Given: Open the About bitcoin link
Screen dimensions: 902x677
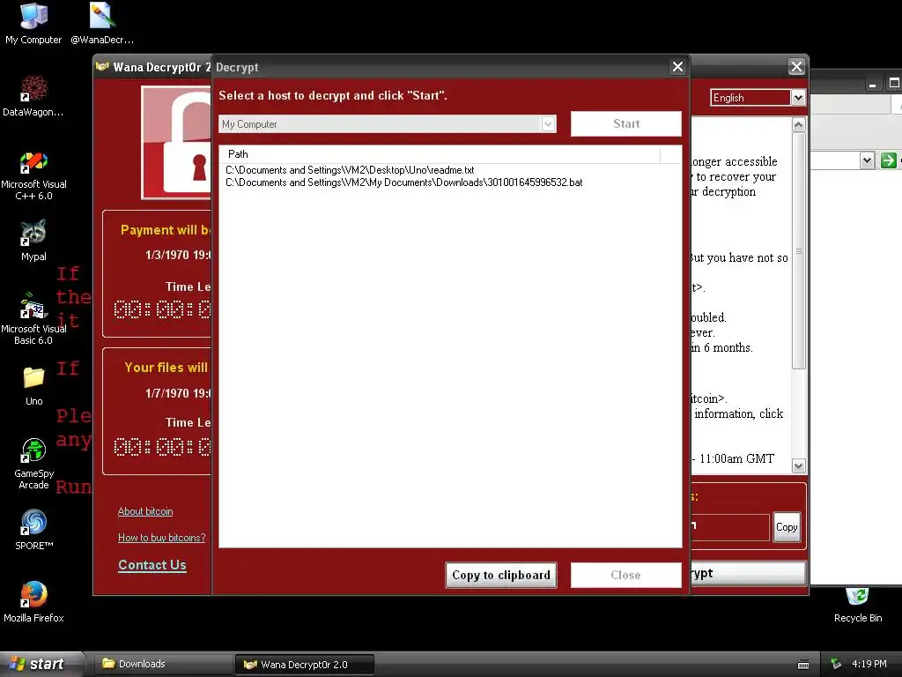Looking at the screenshot, I should click(145, 511).
